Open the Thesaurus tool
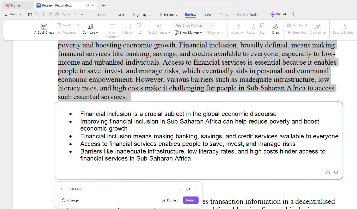The width and height of the screenshot is (357, 209). pos(66,33)
